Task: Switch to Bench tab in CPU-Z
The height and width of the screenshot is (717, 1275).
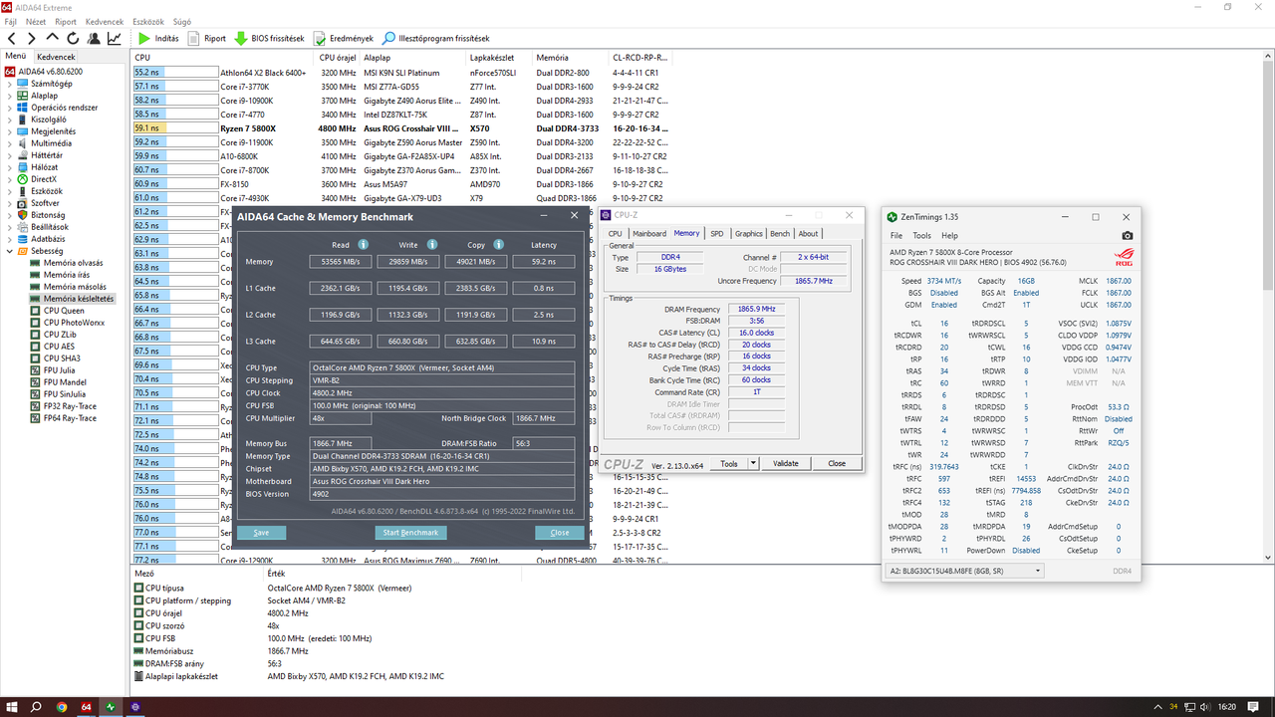Action: click(780, 234)
